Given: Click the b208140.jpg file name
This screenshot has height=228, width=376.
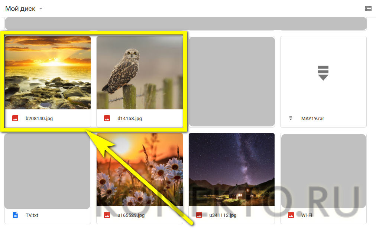Looking at the screenshot, I should pos(39,118).
